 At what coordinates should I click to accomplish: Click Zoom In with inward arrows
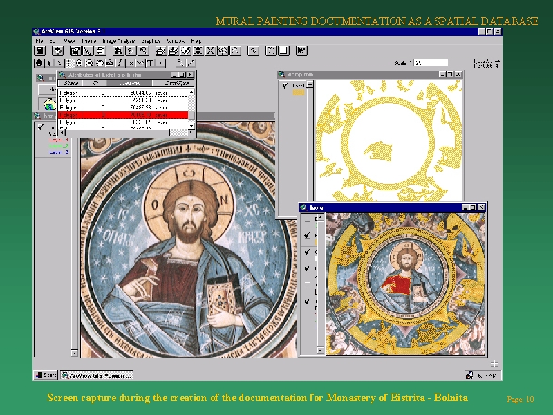click(198, 51)
